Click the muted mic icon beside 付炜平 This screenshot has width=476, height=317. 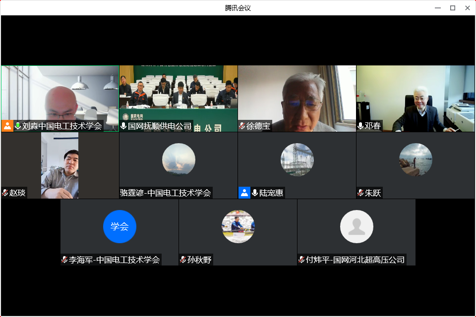click(x=301, y=260)
